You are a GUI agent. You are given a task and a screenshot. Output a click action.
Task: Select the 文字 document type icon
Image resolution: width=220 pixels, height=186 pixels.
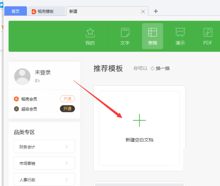tap(125, 32)
